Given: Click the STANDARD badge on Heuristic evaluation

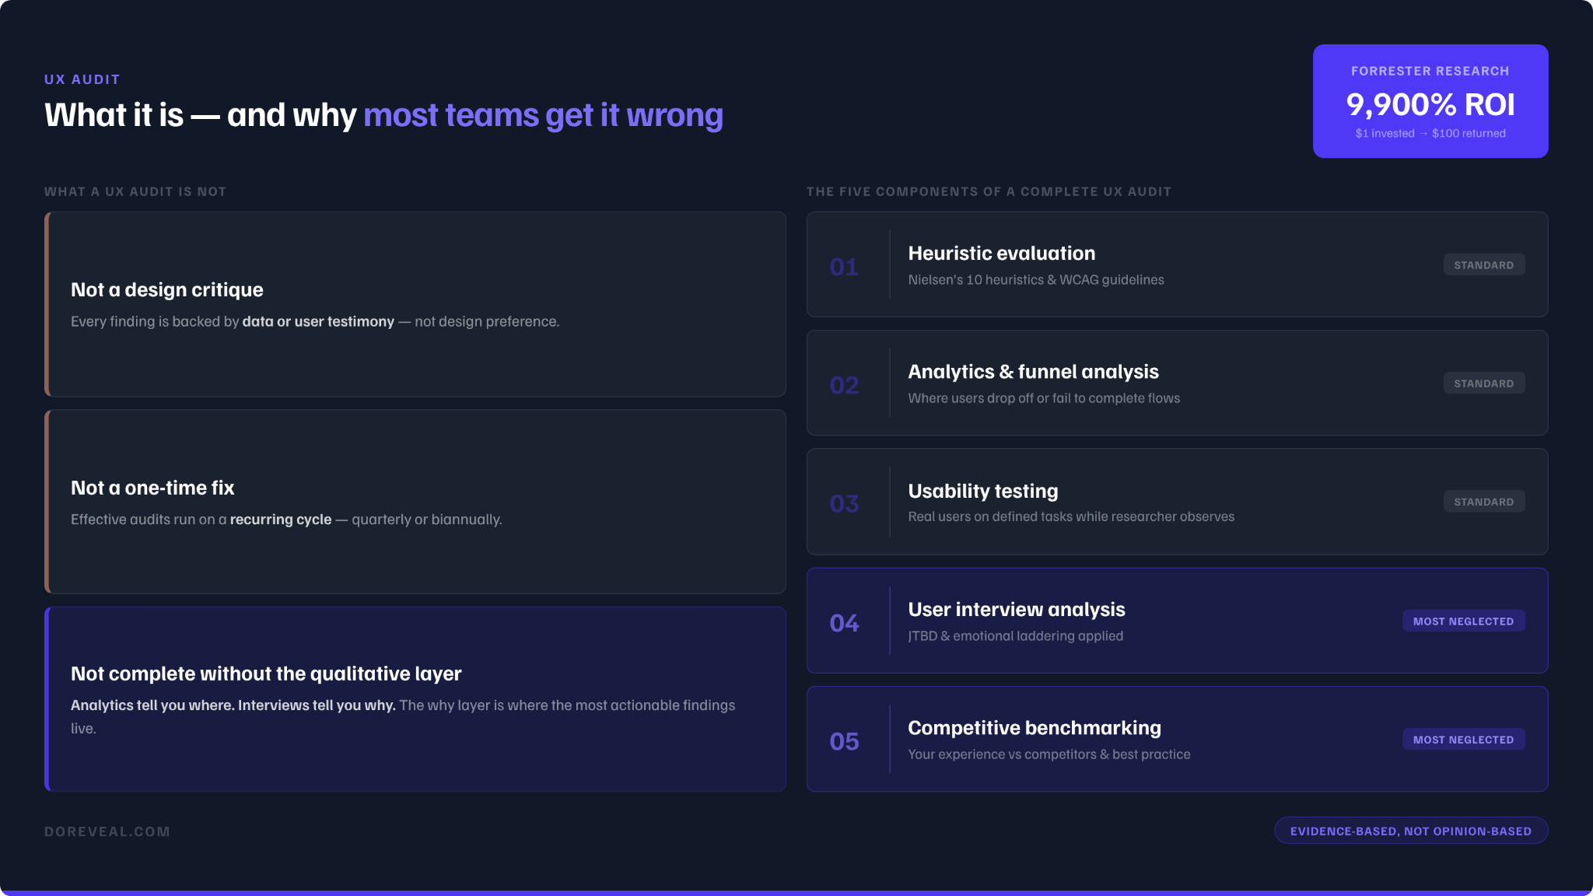Looking at the screenshot, I should click(x=1484, y=265).
